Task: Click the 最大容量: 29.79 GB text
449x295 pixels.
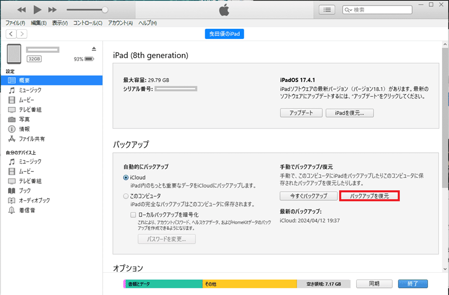Action: (x=146, y=80)
